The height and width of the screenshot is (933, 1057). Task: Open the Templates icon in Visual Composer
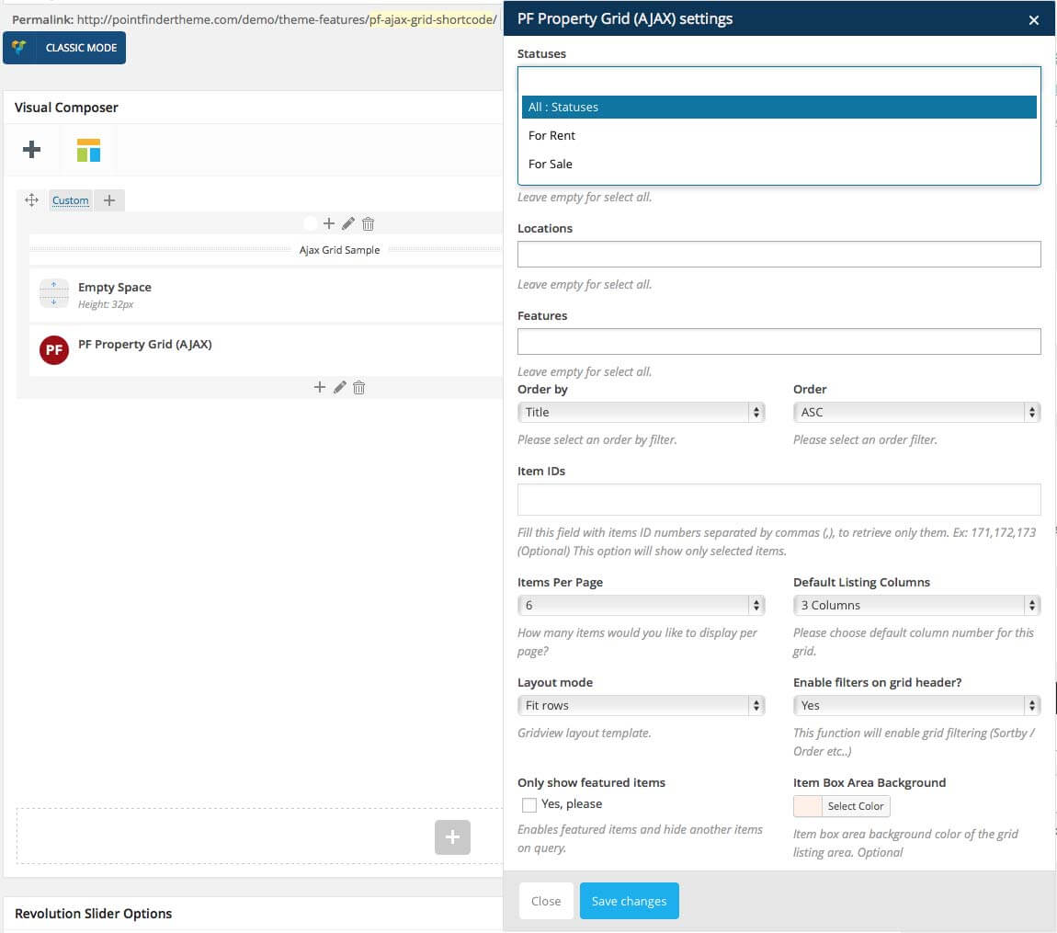tap(88, 150)
